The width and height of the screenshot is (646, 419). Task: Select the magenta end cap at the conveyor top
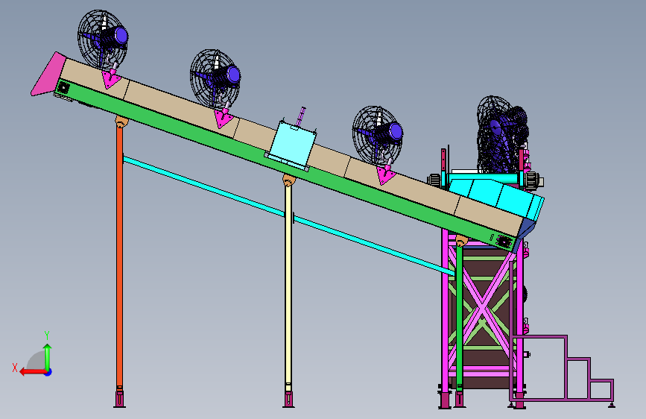(x=48, y=75)
